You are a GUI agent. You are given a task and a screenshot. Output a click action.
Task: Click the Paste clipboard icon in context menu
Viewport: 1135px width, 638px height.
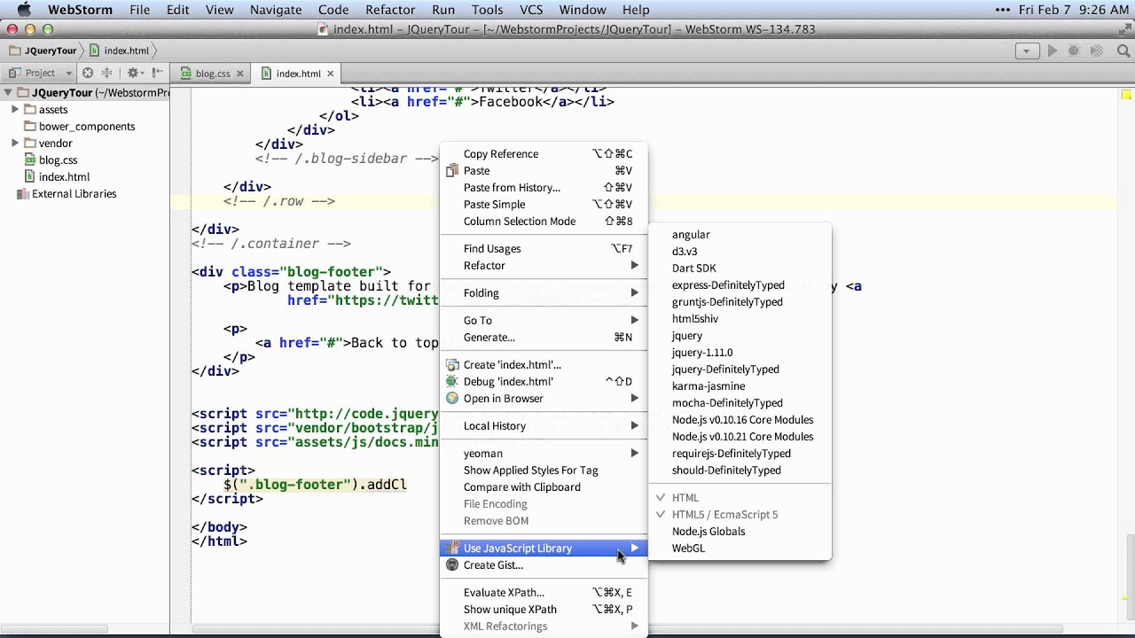point(452,170)
